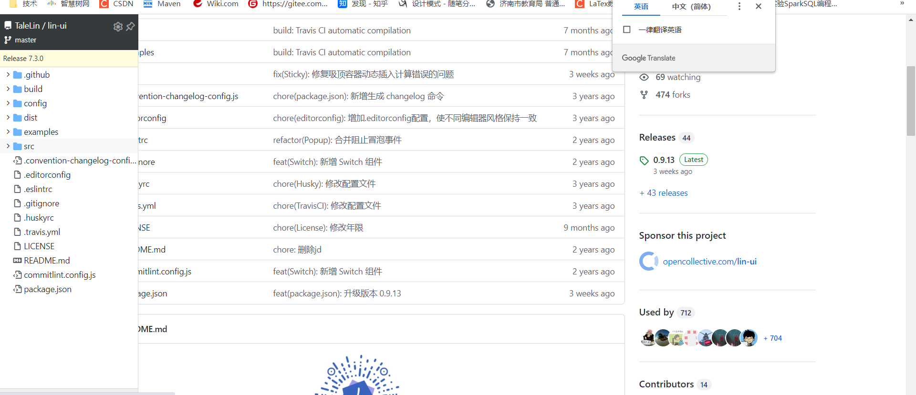Viewport: 916px width, 395px height.
Task: Open the CSDN bookmark
Action: 116,4
